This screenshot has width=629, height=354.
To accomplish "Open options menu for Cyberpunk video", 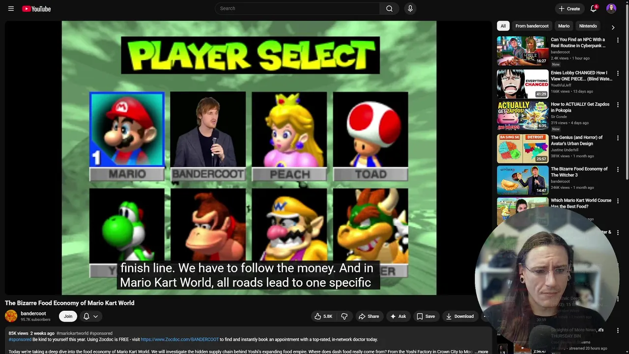I will [x=618, y=40].
